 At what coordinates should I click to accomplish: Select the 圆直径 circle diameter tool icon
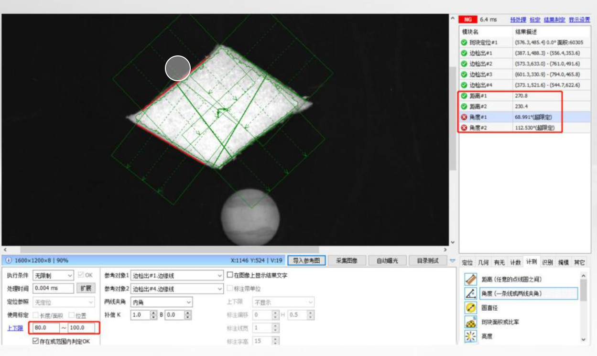pyautogui.click(x=471, y=308)
